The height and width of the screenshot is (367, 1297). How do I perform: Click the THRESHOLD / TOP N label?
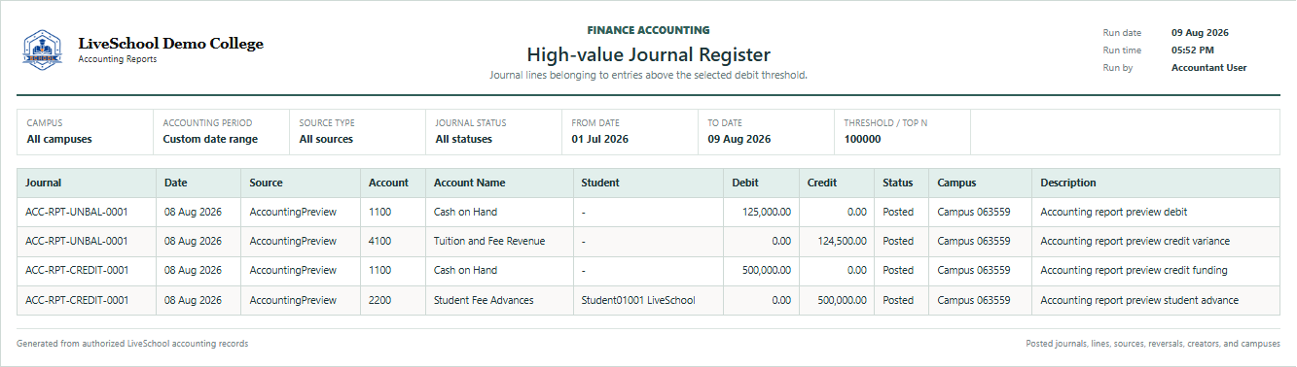pos(885,123)
